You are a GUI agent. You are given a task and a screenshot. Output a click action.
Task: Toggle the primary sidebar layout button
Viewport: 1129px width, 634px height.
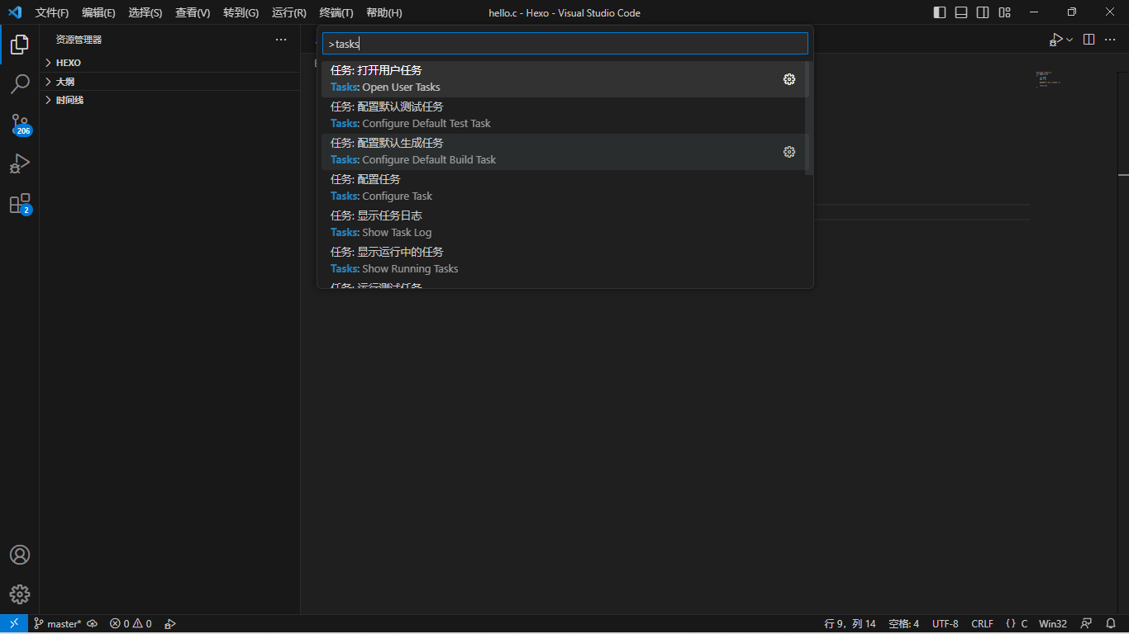click(940, 12)
